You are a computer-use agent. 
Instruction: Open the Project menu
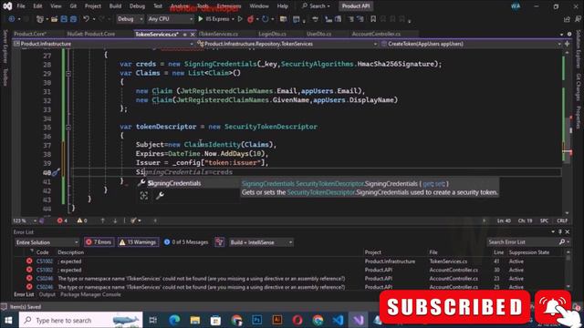93,6
